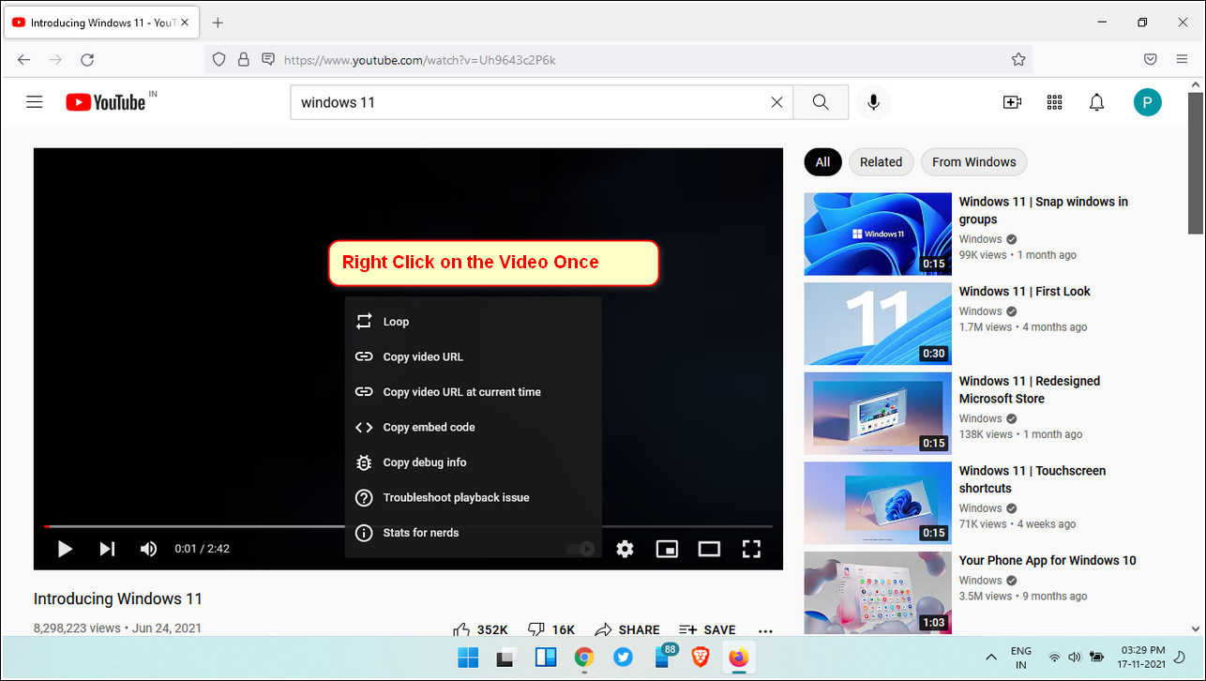Open the Firefox application menu

click(1182, 59)
